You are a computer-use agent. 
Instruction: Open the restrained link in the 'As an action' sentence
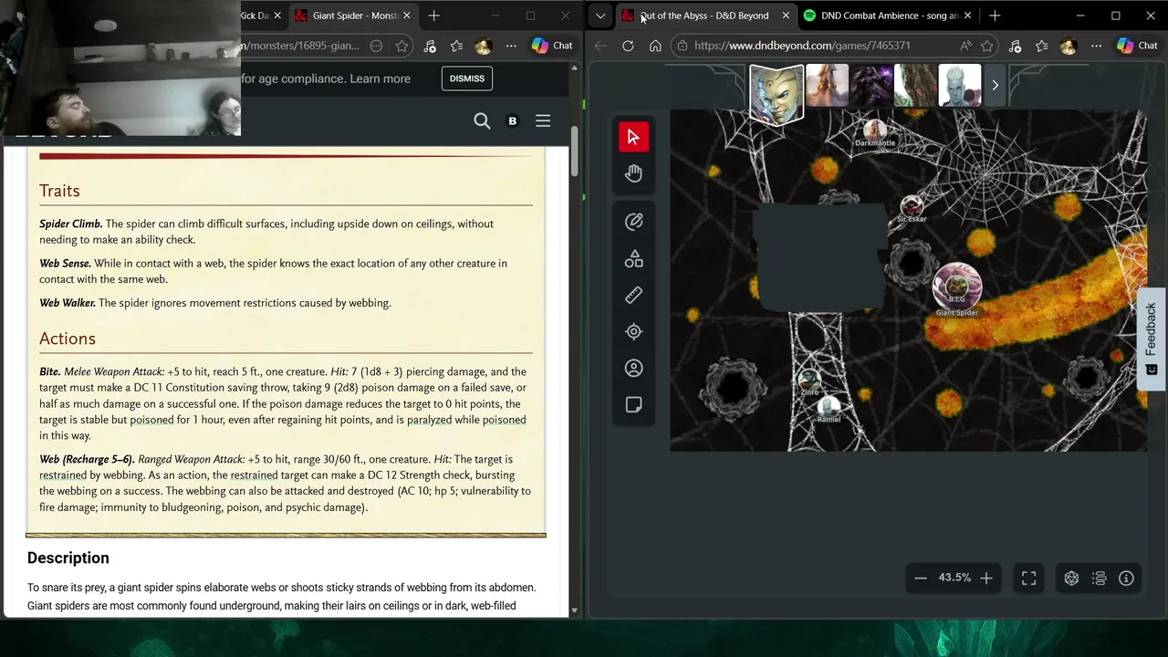254,475
